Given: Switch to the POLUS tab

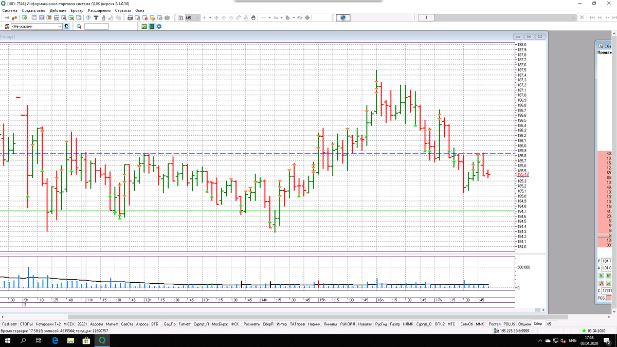Looking at the screenshot, I should tap(509, 324).
